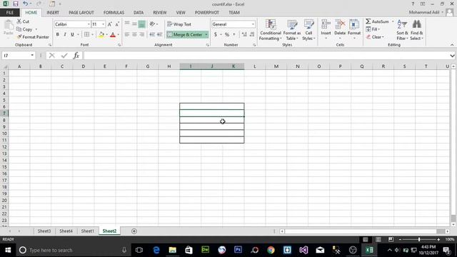The width and height of the screenshot is (457, 257).
Task: Open Format as Table gallery
Action: pyautogui.click(x=292, y=30)
